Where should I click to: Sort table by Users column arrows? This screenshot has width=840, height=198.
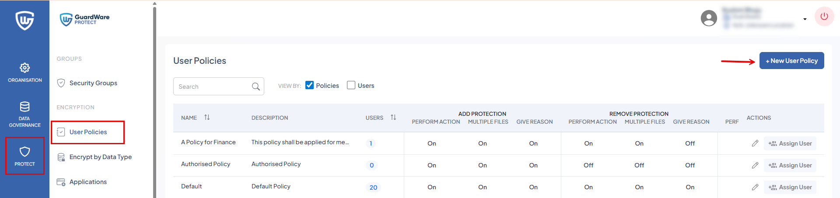click(x=393, y=118)
